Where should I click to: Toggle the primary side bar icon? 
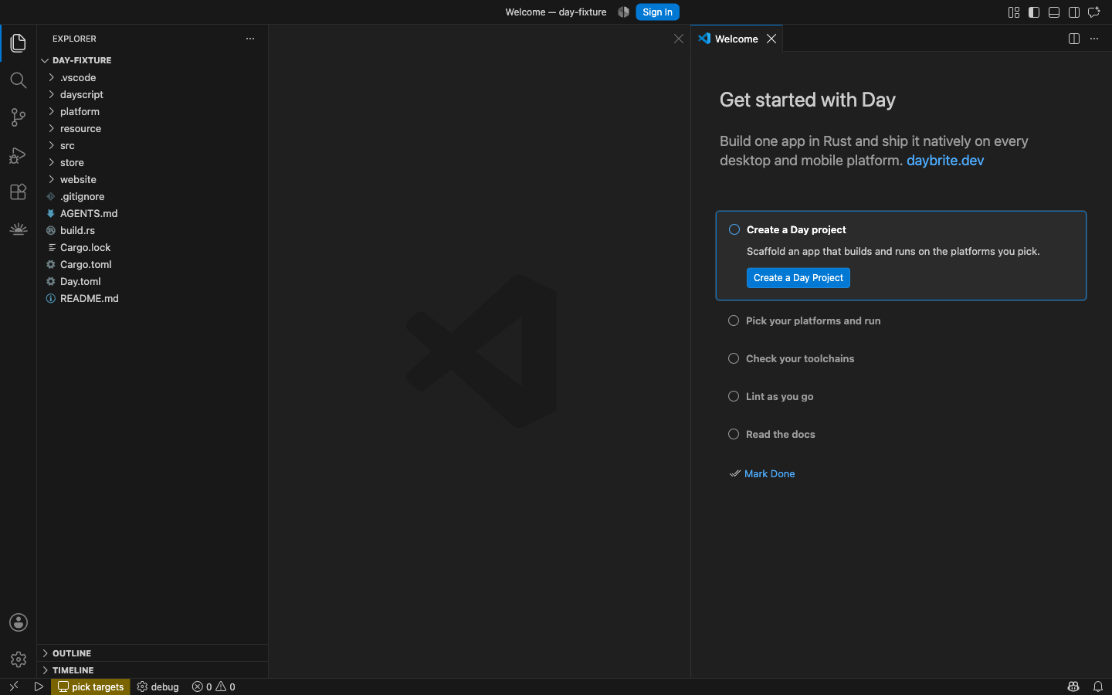[x=1034, y=12]
